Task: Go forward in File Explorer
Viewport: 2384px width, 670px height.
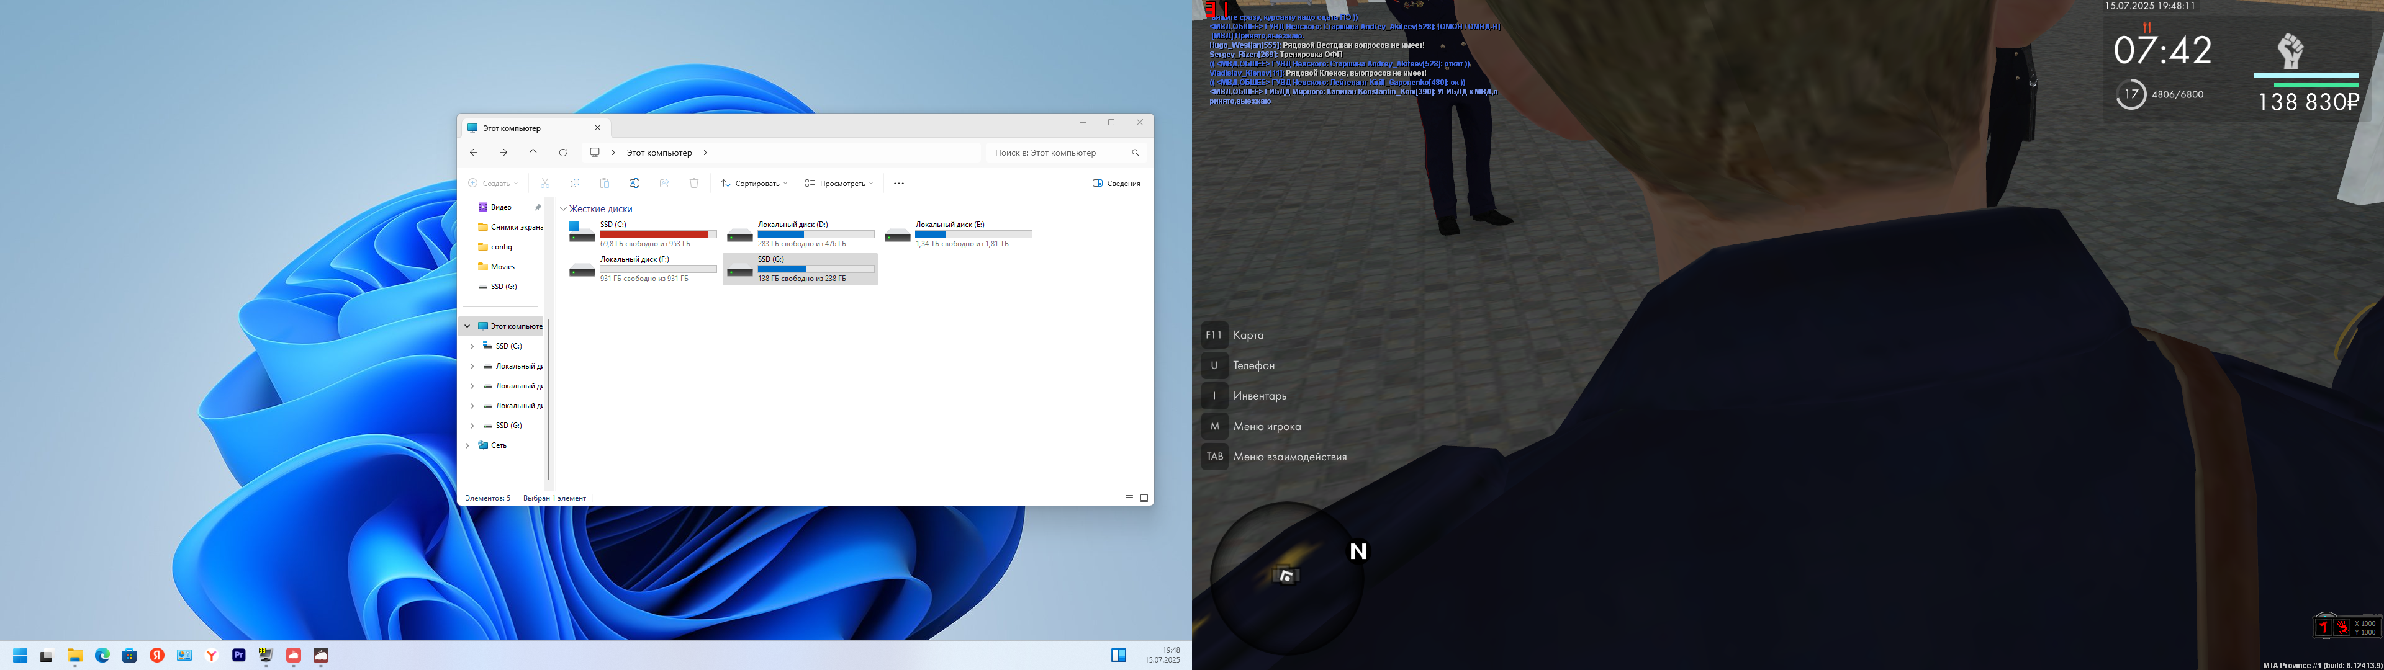Action: [x=502, y=153]
